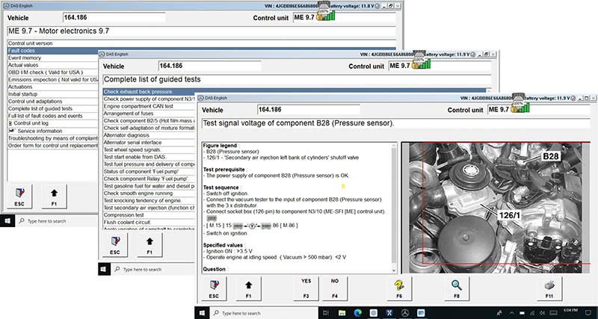
Task: Select 'OBD I/M check ( Valid for USA )'
Action: pos(52,72)
